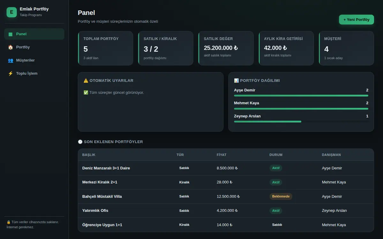Select the Aylık Kira Getirisi card
This screenshot has width=383, height=239.
pyautogui.click(x=286, y=48)
